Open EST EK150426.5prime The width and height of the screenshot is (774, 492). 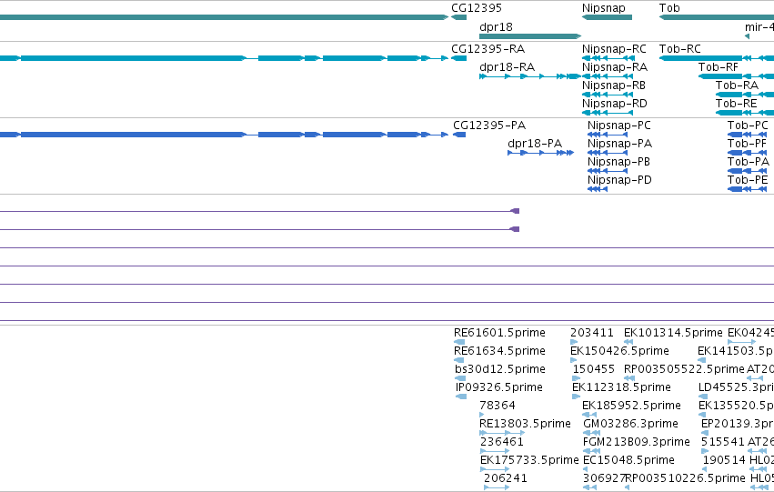click(x=619, y=351)
